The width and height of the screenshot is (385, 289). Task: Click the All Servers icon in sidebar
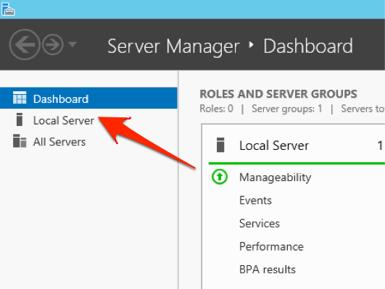click(x=20, y=141)
